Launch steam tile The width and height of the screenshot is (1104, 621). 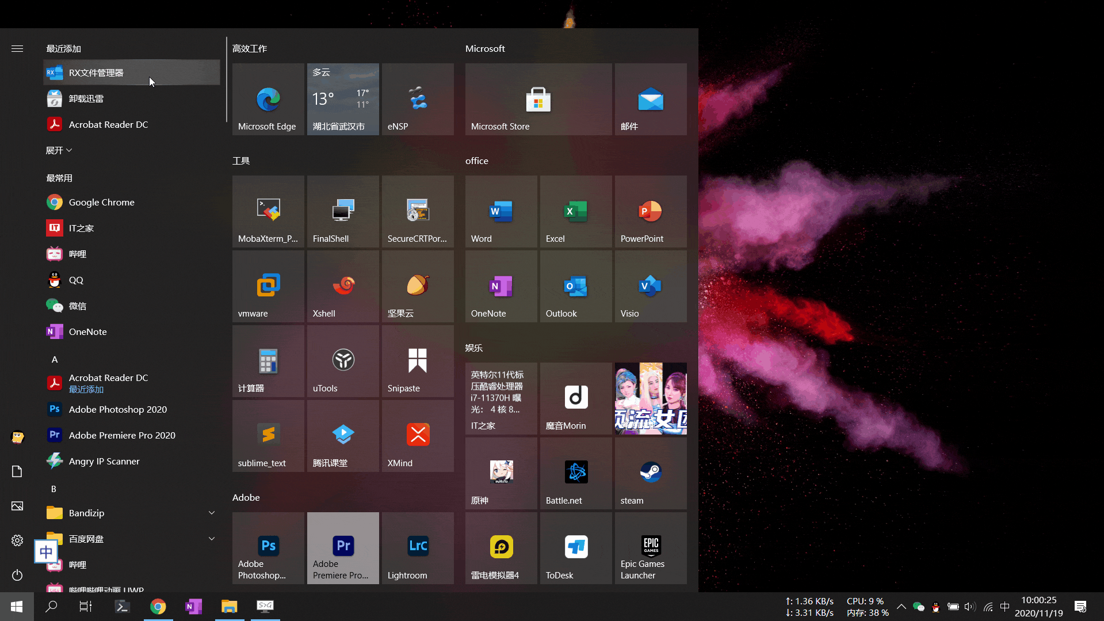651,473
